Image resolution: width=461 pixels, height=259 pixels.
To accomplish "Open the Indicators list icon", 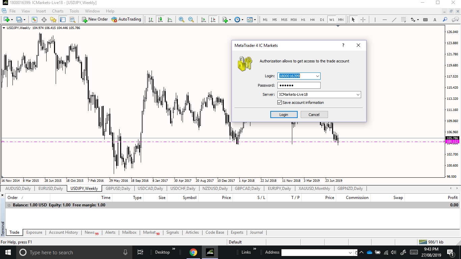I will click(x=225, y=20).
